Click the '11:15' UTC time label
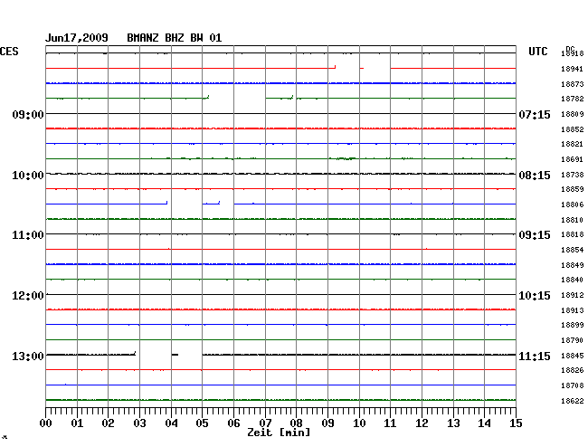The image size is (588, 447). coord(535,356)
